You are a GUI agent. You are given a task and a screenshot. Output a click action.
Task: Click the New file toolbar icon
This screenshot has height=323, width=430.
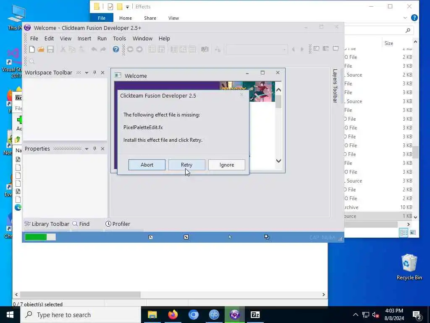(32, 49)
